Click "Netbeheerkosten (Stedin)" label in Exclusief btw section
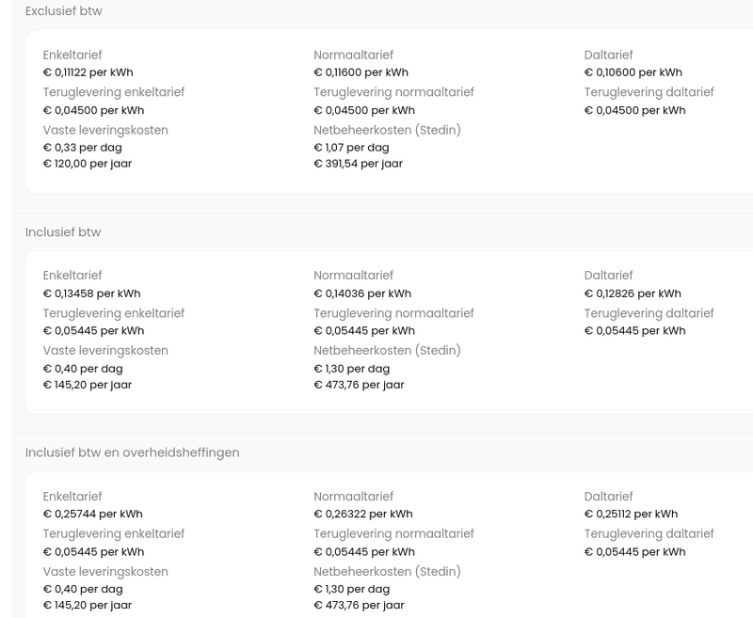The width and height of the screenshot is (753, 618). 387,130
